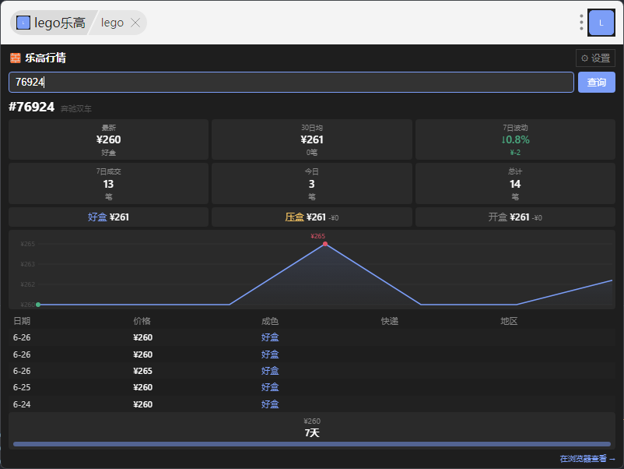Click the 总计 14 笔 card
Screen dimensions: 624x469
[515, 184]
